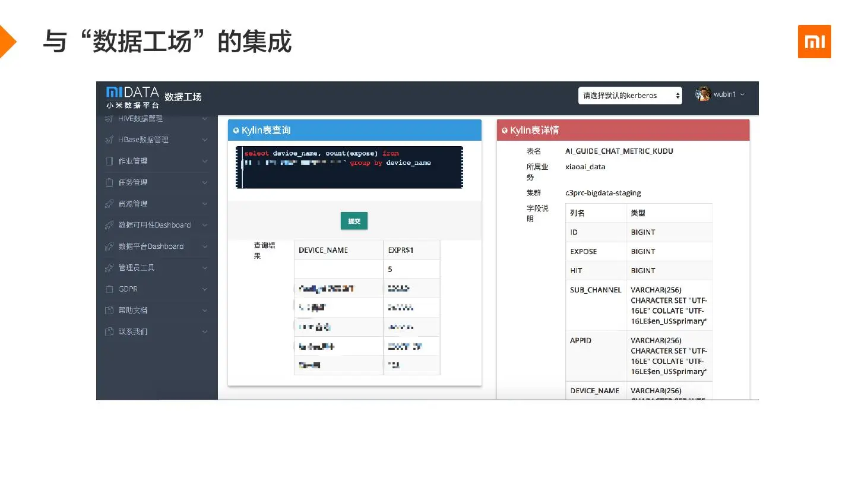The image size is (855, 481).
Task: Click the icon beside 联系我们
Action: [x=109, y=332]
